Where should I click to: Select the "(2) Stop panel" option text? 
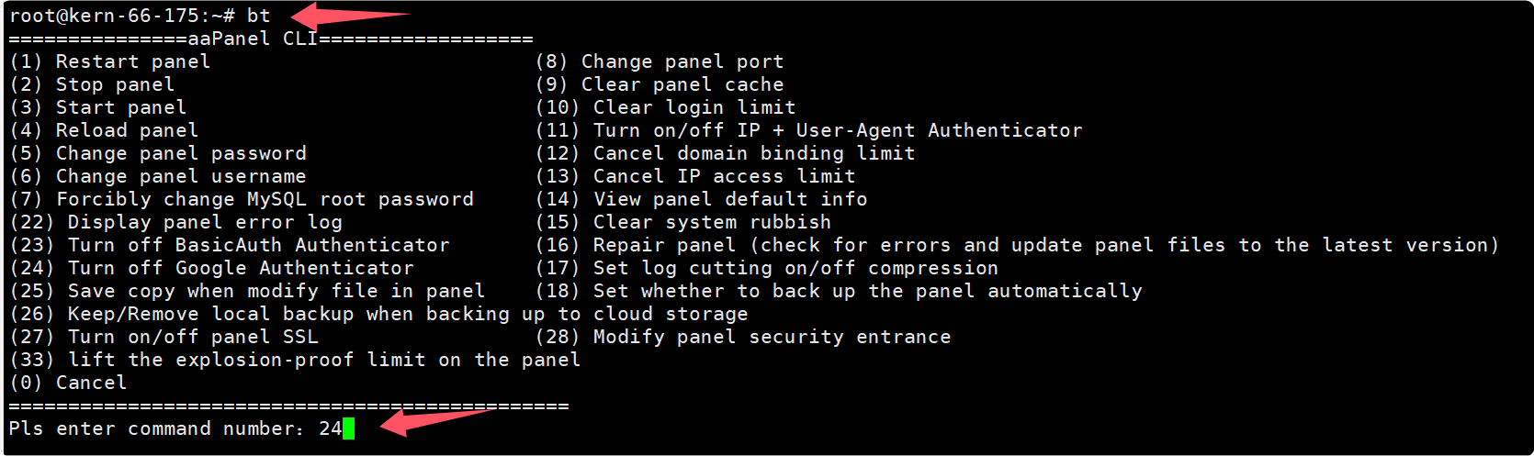pyautogui.click(x=92, y=84)
